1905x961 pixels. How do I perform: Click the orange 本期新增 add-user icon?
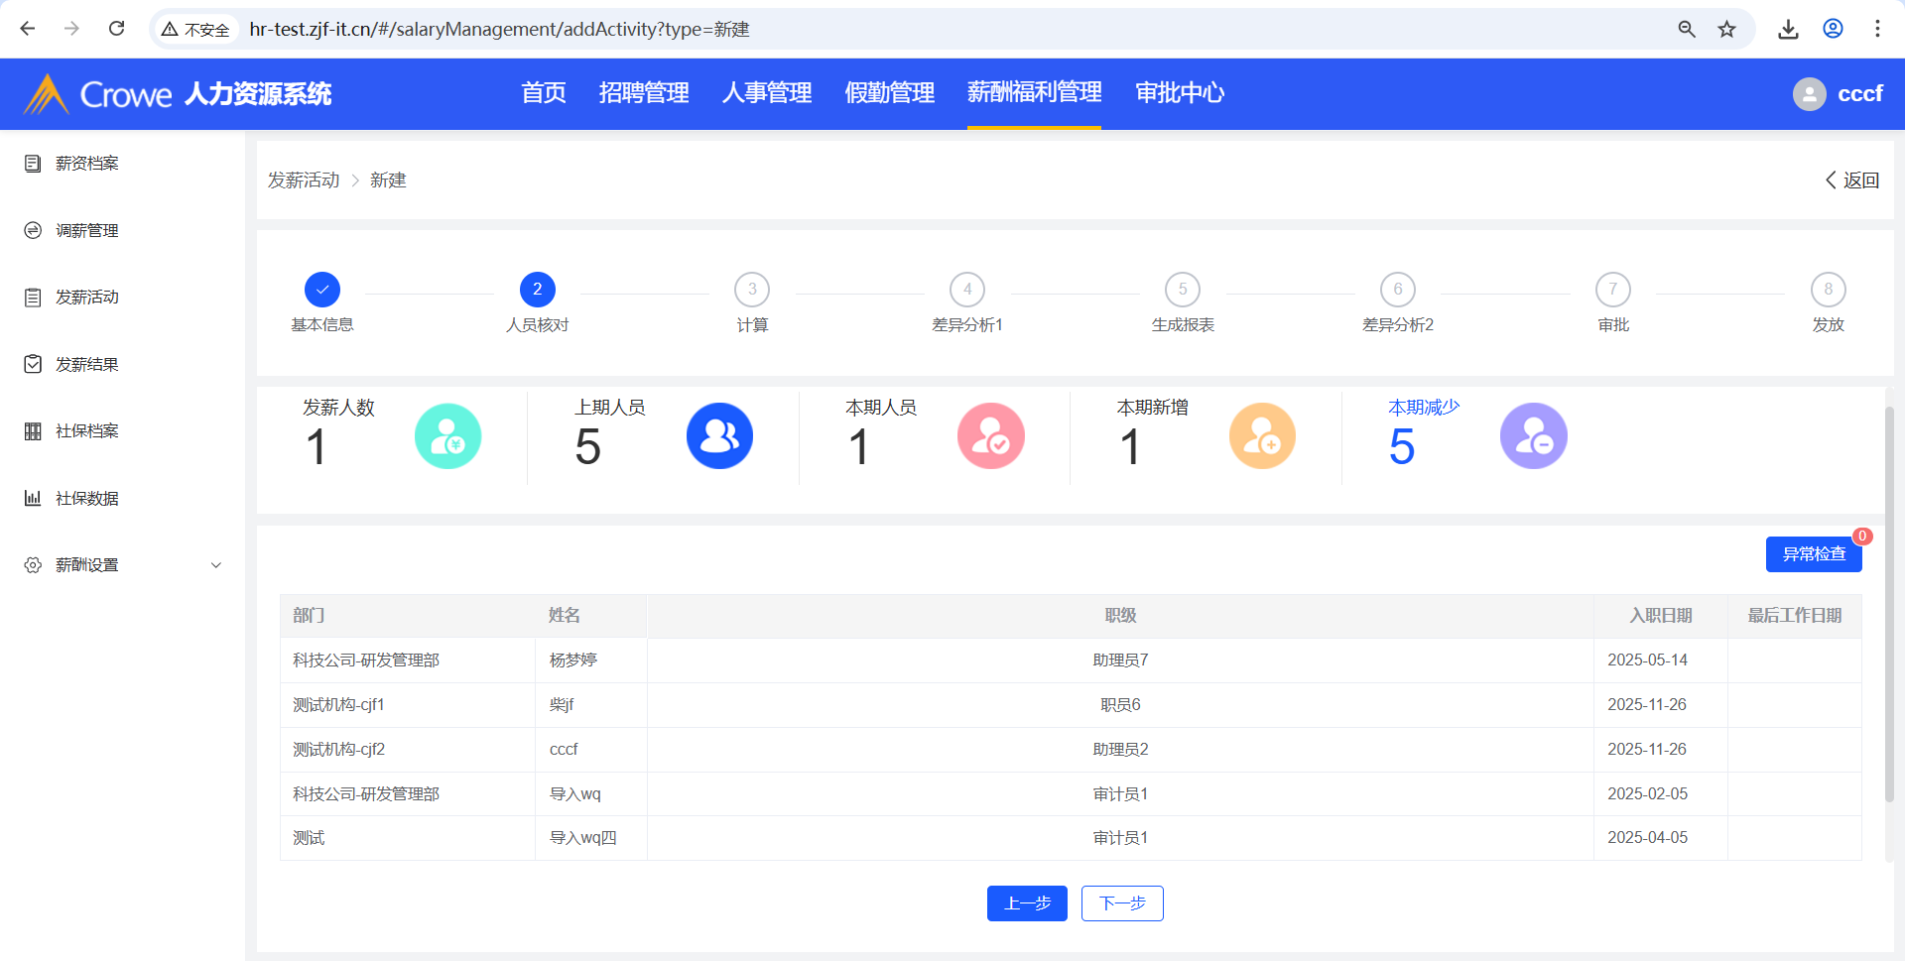click(x=1262, y=436)
